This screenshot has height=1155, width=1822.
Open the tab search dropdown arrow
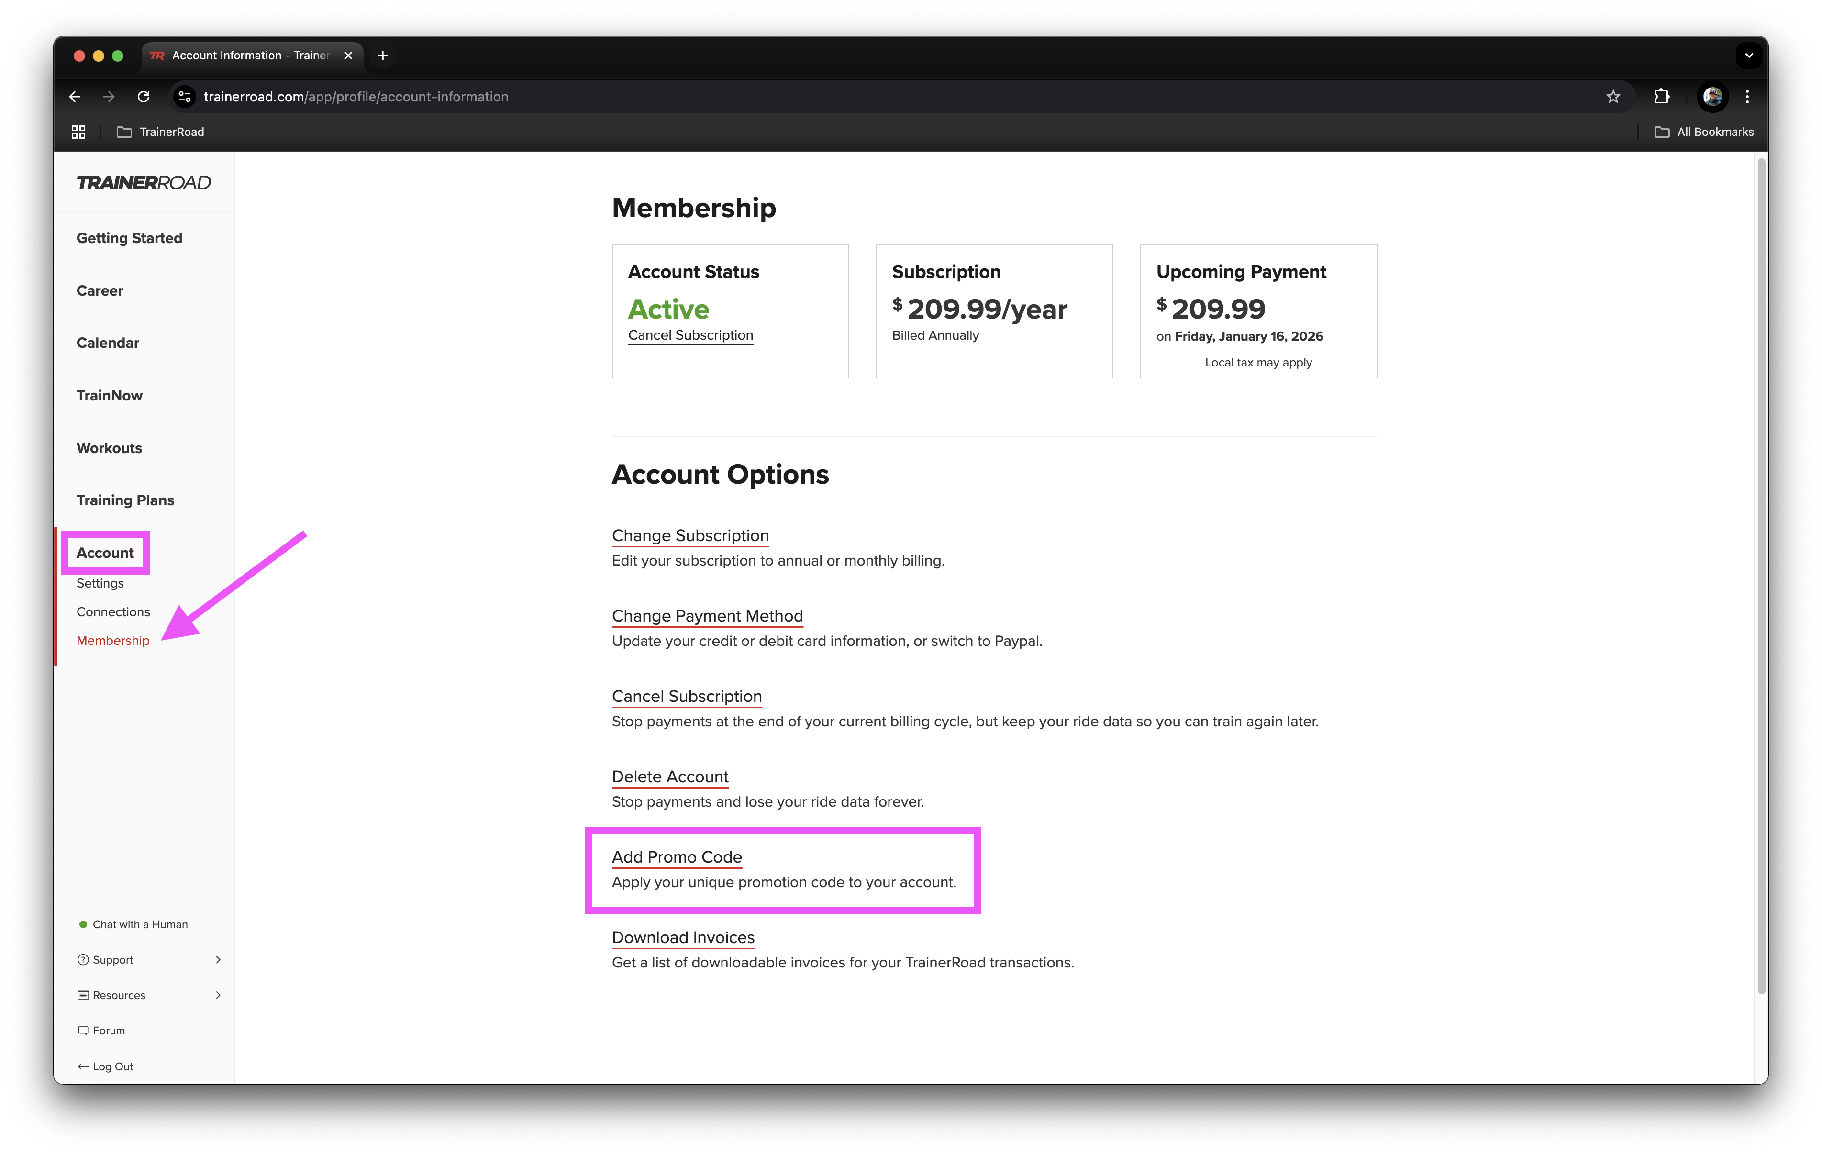[1749, 55]
